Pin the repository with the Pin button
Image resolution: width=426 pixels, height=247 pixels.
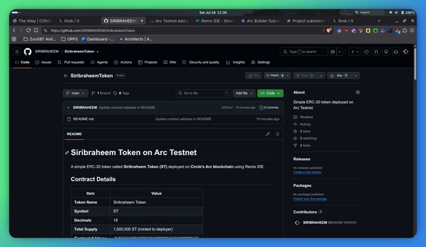[254, 76]
